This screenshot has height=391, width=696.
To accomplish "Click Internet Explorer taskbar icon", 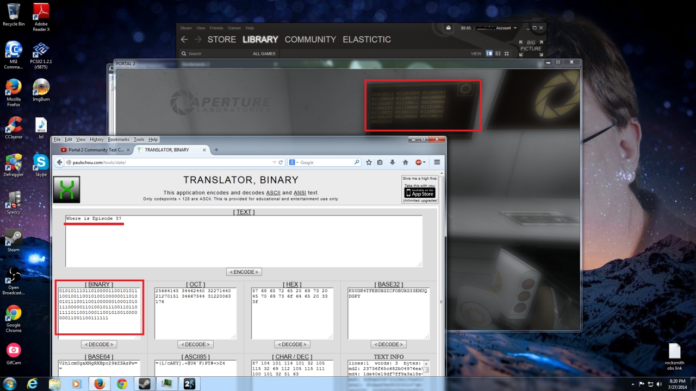I will click(33, 384).
